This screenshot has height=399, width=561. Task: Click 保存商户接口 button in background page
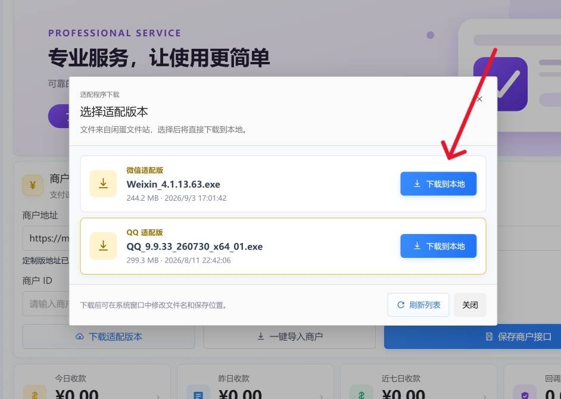473,336
